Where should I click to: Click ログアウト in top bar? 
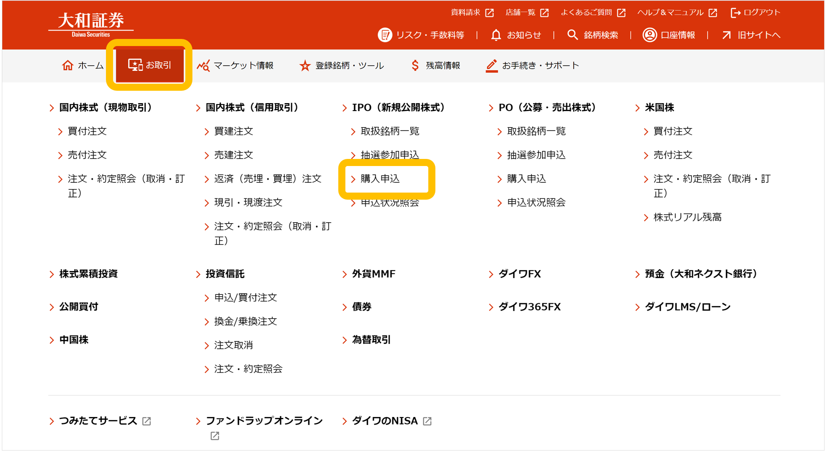click(756, 12)
